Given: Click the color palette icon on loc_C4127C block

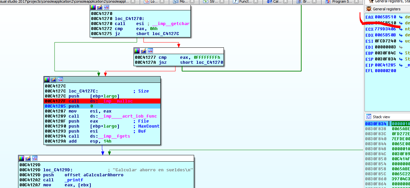Looking at the screenshot, I should [47, 79].
